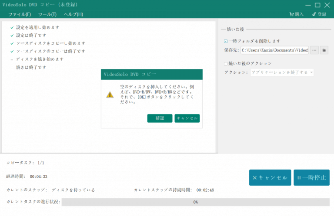This screenshot has height=216, width=334.
Task: Confirm dialog with 確認 button
Action: click(160, 118)
